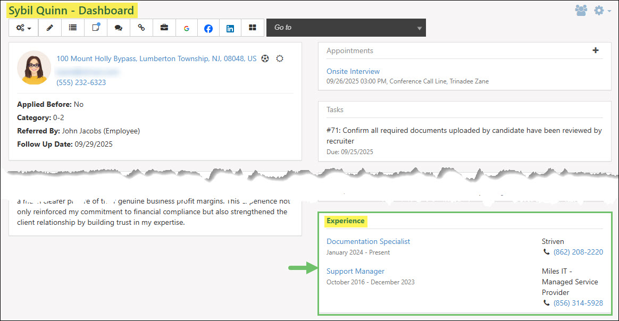
Task: Click Sybil Quinn's profile photo
Action: tap(34, 68)
